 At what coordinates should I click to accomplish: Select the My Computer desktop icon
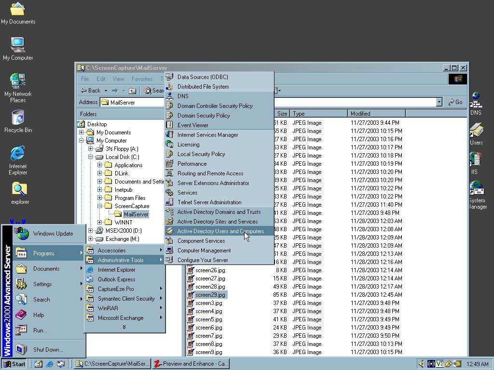[x=18, y=49]
